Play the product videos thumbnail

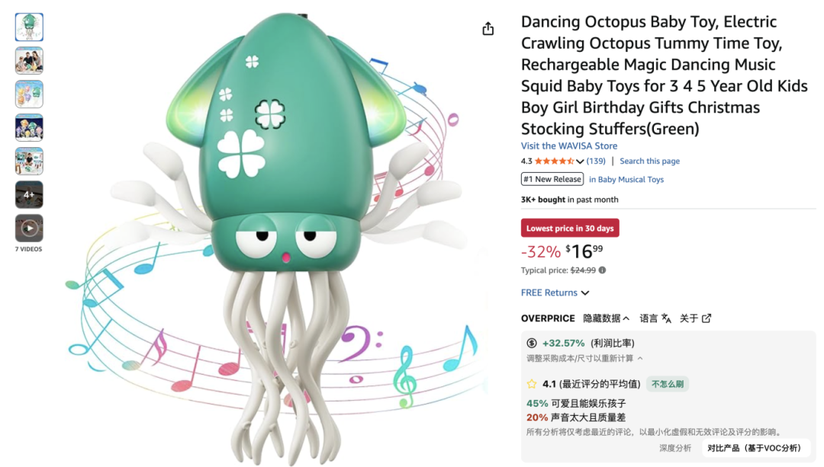click(x=29, y=228)
